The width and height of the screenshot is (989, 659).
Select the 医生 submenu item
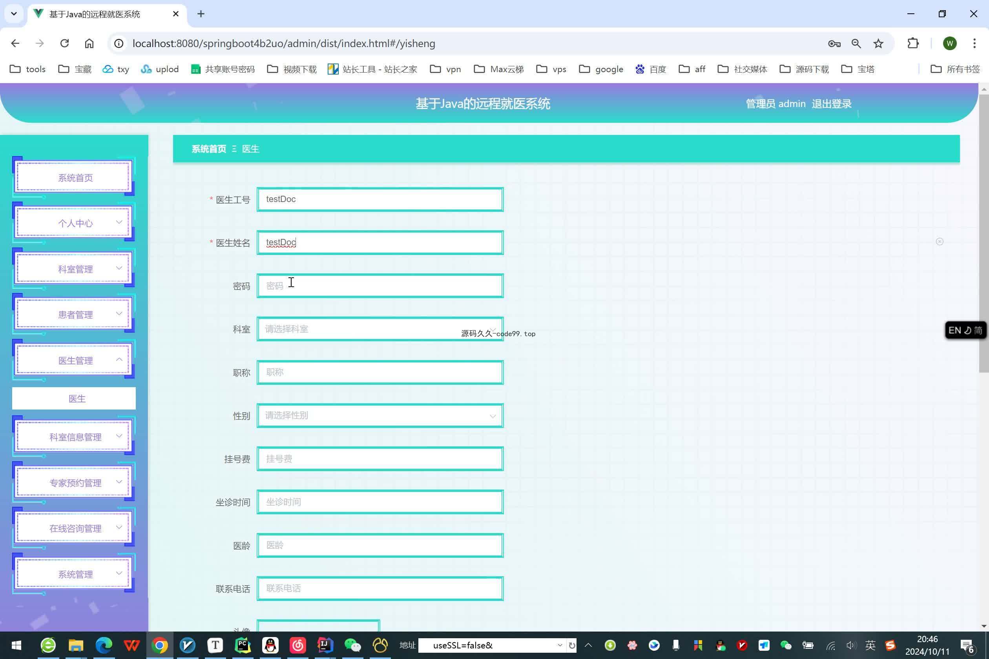74,399
